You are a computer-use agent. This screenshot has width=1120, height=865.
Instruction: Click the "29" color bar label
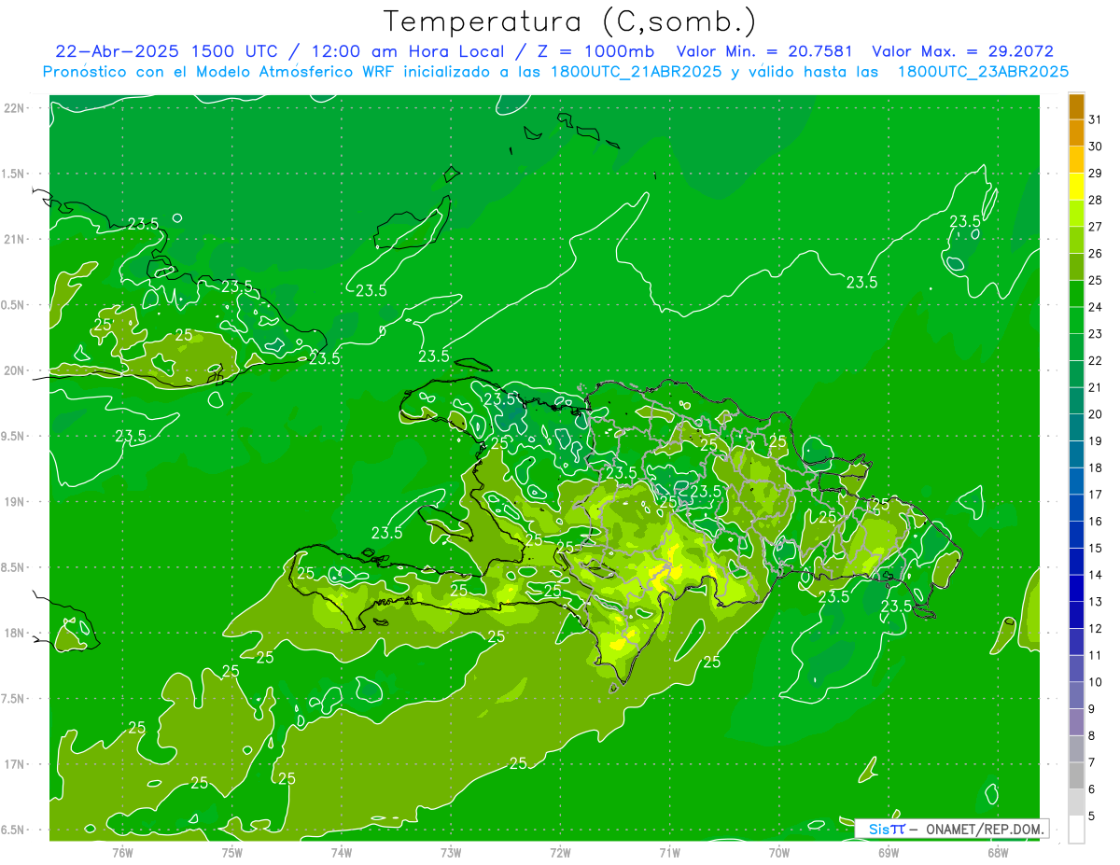[x=1095, y=173]
